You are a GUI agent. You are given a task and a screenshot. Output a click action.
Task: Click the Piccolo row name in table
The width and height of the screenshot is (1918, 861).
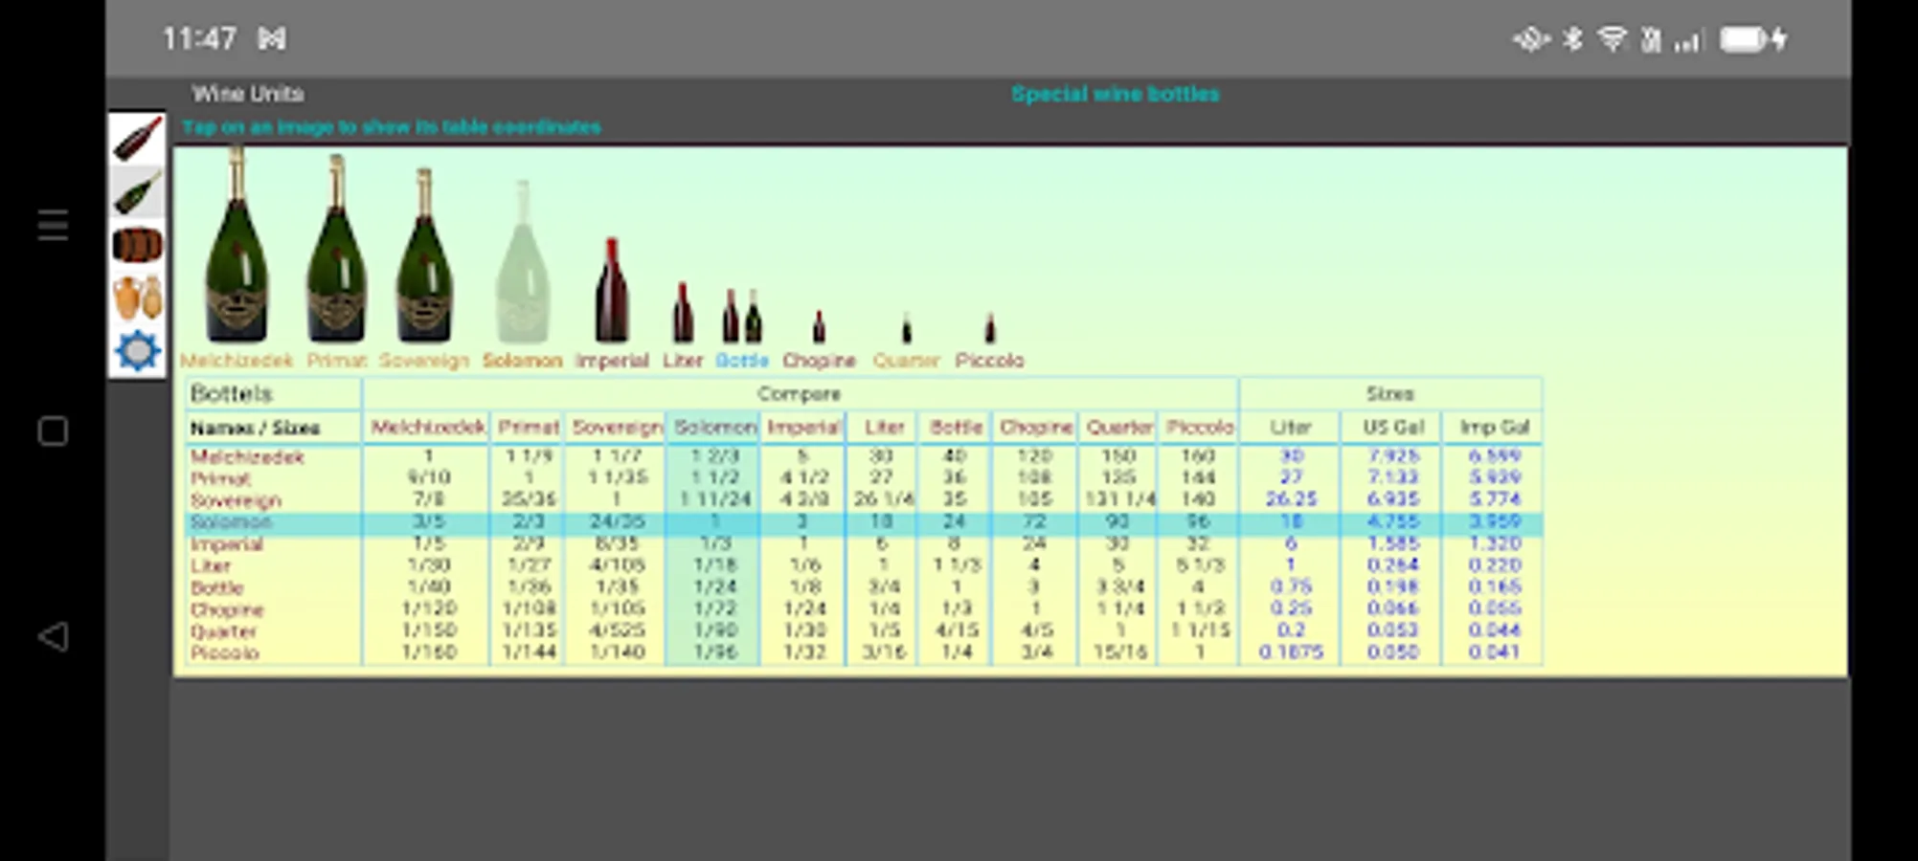(x=224, y=653)
